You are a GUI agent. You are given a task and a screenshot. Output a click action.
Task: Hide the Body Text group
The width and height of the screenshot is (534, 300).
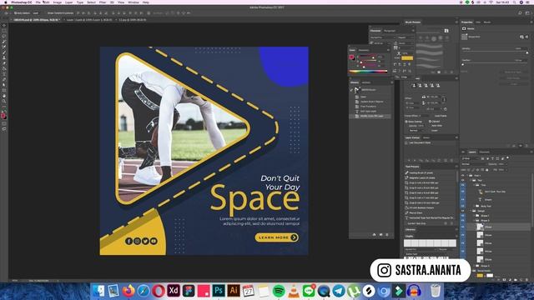pos(463,206)
